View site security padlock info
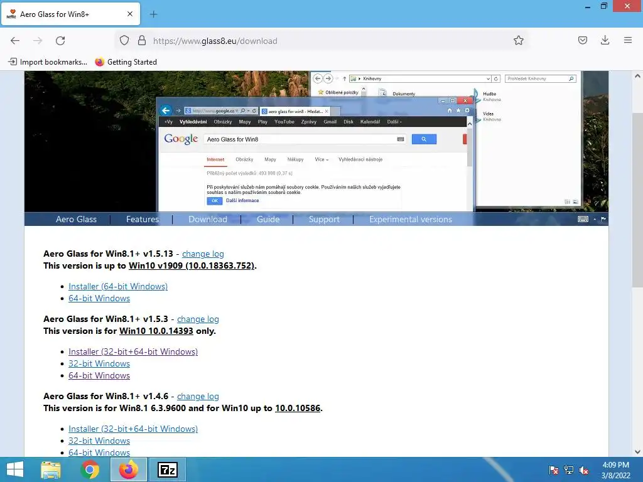 [x=142, y=41]
